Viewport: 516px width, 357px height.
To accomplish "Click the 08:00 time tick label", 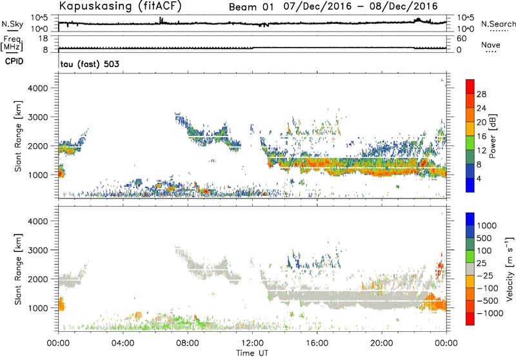I will tap(188, 343).
